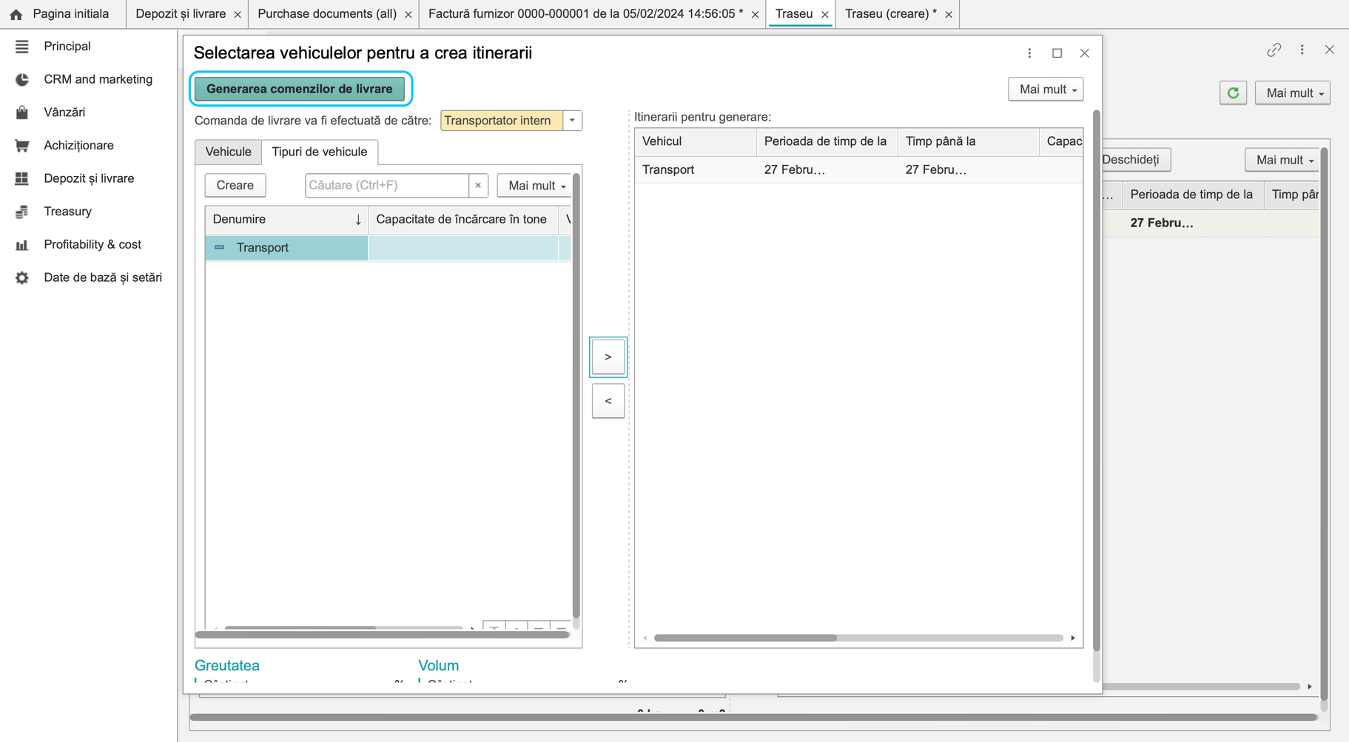Open the Transportator intern dropdown arrow

tap(572, 121)
